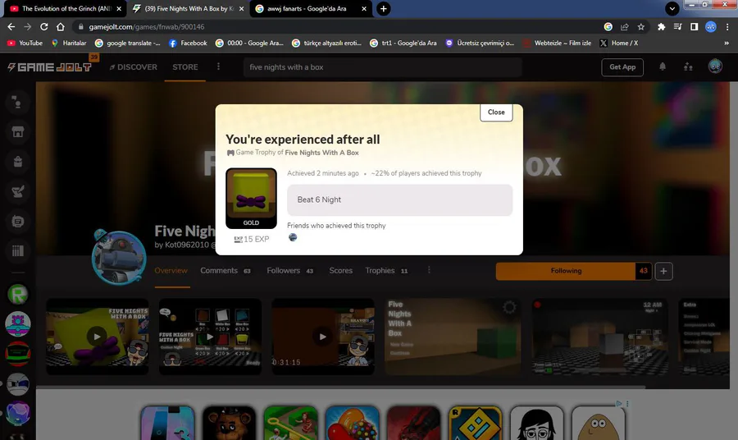Viewport: 738px width, 440px height.
Task: Open the title screen screenshot thumbnail
Action: [x=453, y=337]
